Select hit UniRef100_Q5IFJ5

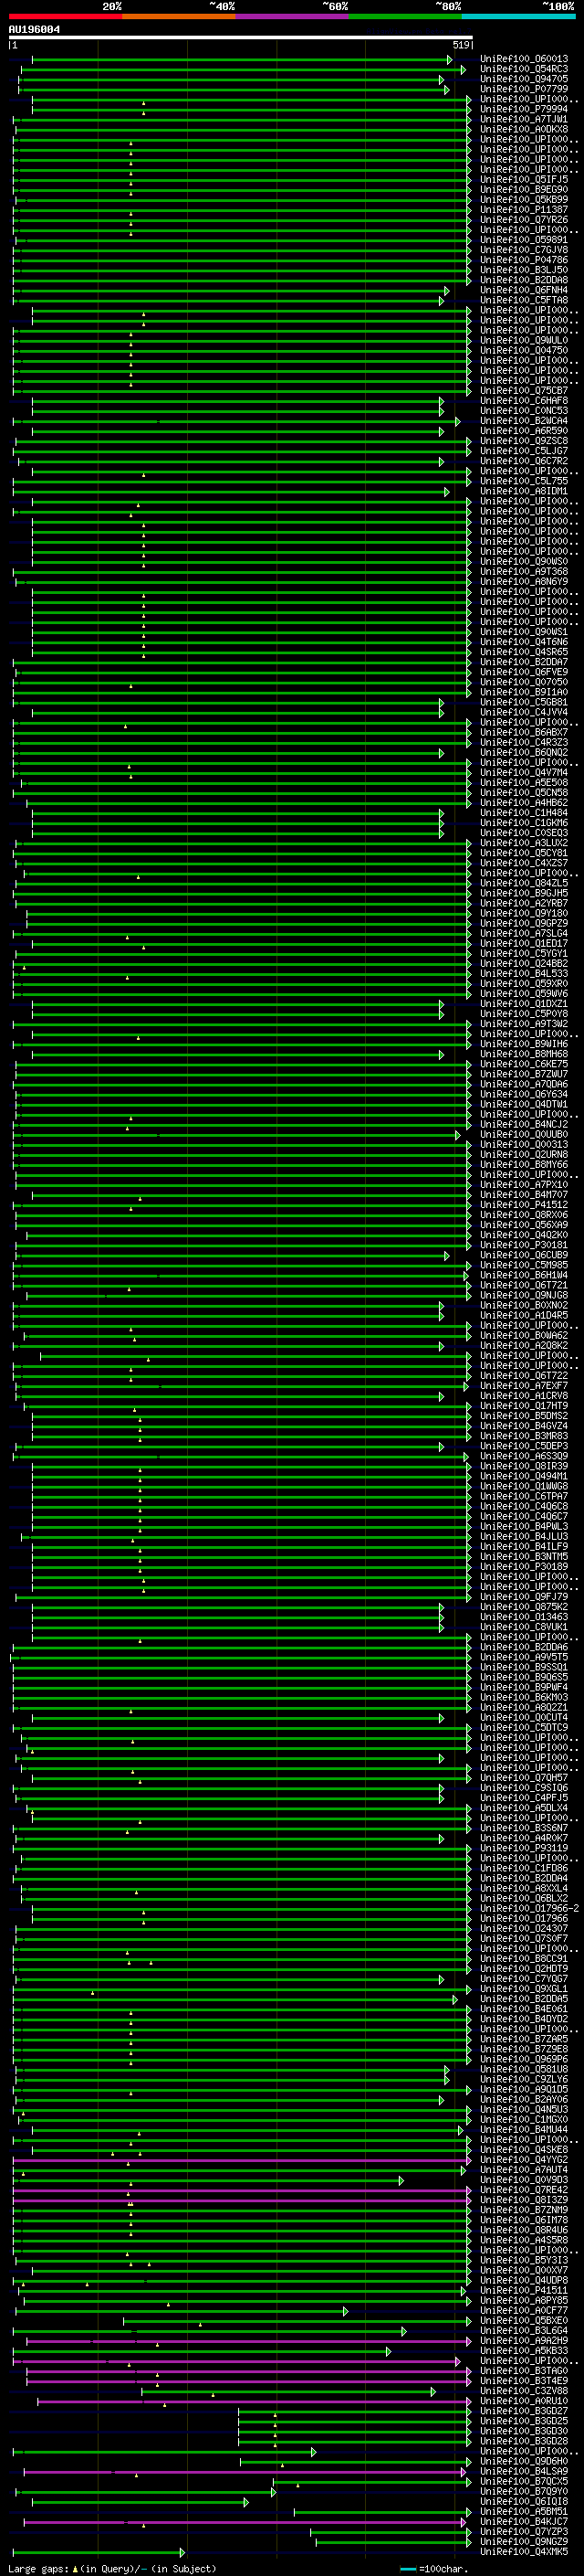coord(524,180)
